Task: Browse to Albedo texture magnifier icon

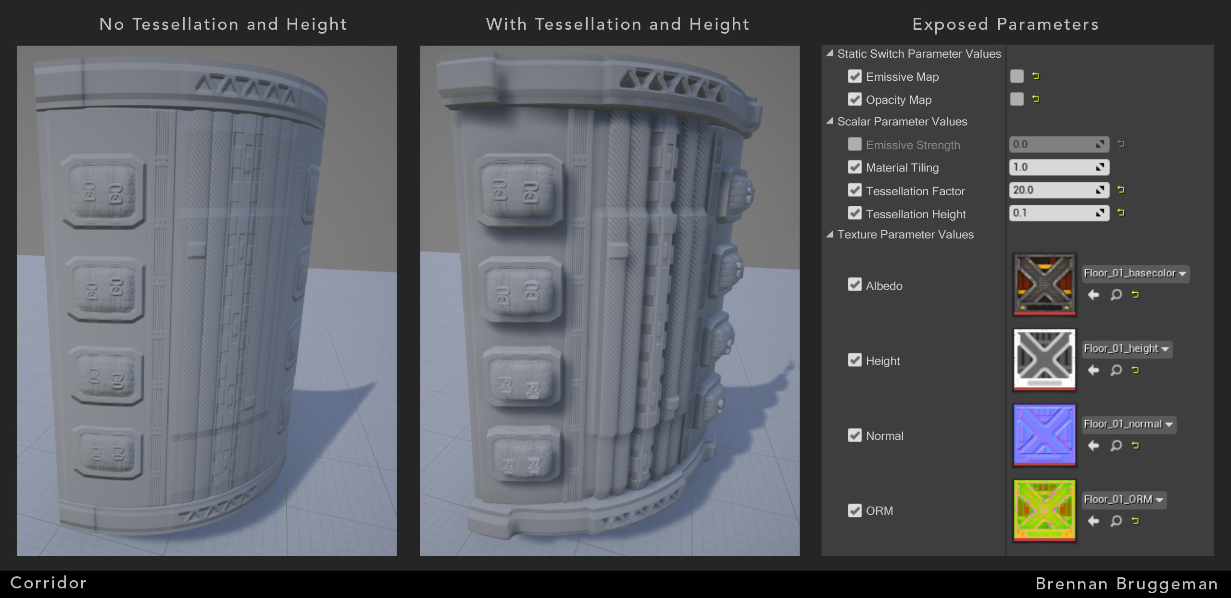Action: 1116,295
